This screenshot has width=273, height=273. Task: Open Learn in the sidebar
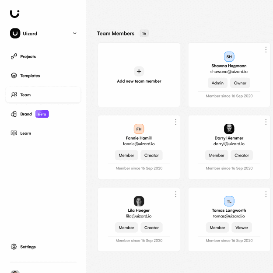[x=21, y=133]
